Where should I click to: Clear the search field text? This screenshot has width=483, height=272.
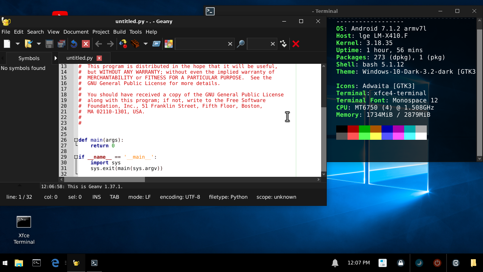[230, 44]
